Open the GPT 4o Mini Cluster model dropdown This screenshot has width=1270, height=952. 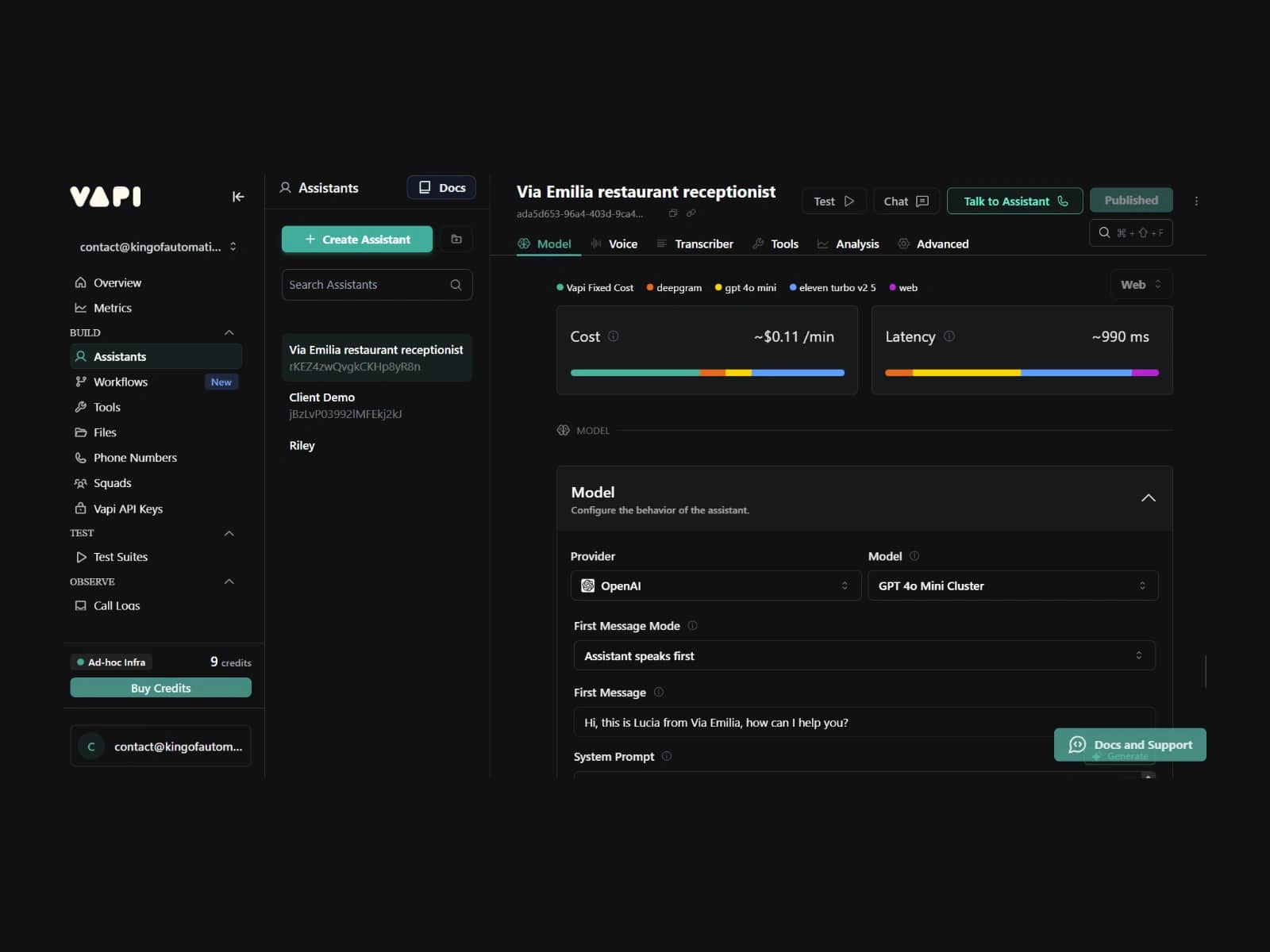tap(1014, 586)
